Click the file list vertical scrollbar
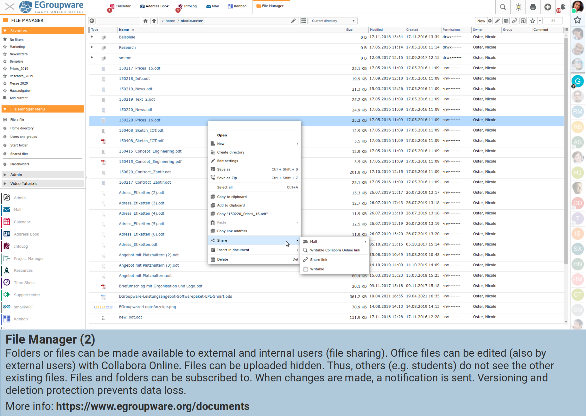This screenshot has width=586, height=416. (566, 160)
